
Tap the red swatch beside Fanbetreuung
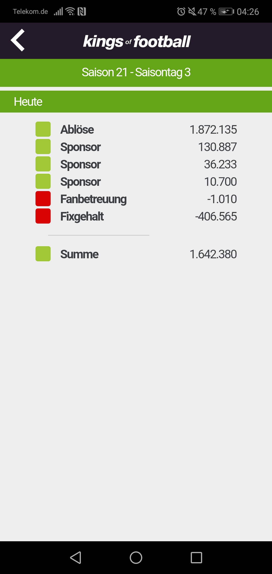pyautogui.click(x=43, y=199)
